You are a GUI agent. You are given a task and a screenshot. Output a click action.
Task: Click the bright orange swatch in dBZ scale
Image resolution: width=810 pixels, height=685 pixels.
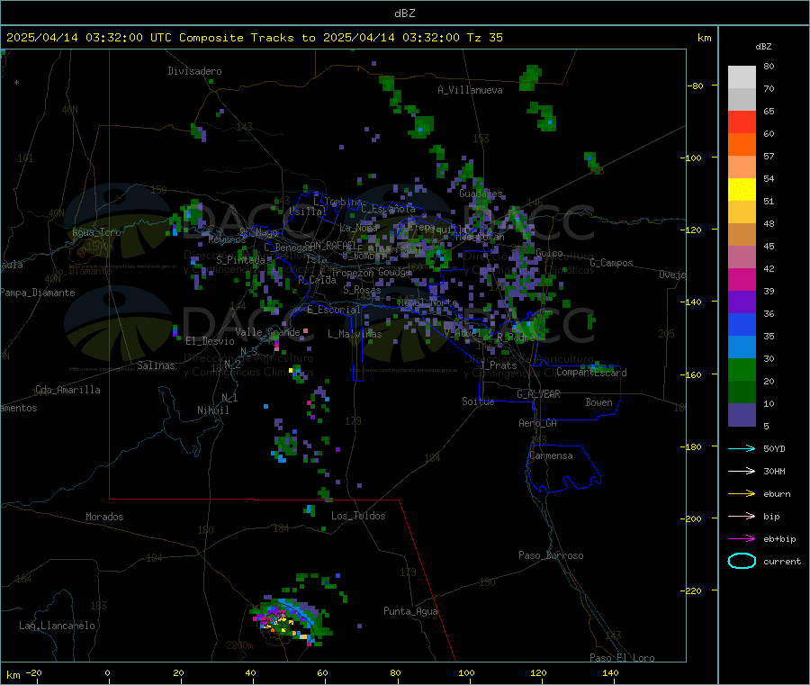(742, 145)
